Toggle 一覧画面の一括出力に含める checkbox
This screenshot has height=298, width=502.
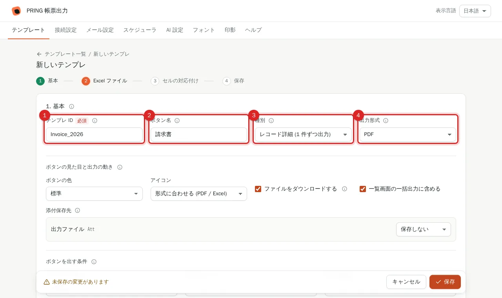coord(363,189)
